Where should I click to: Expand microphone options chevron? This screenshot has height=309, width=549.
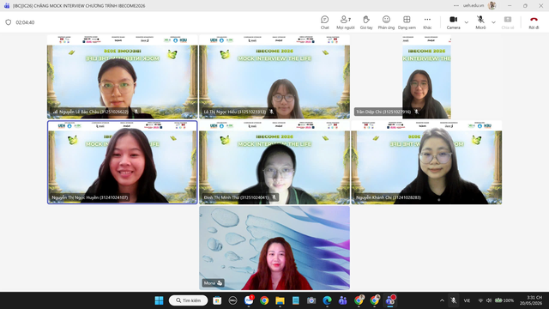(493, 22)
